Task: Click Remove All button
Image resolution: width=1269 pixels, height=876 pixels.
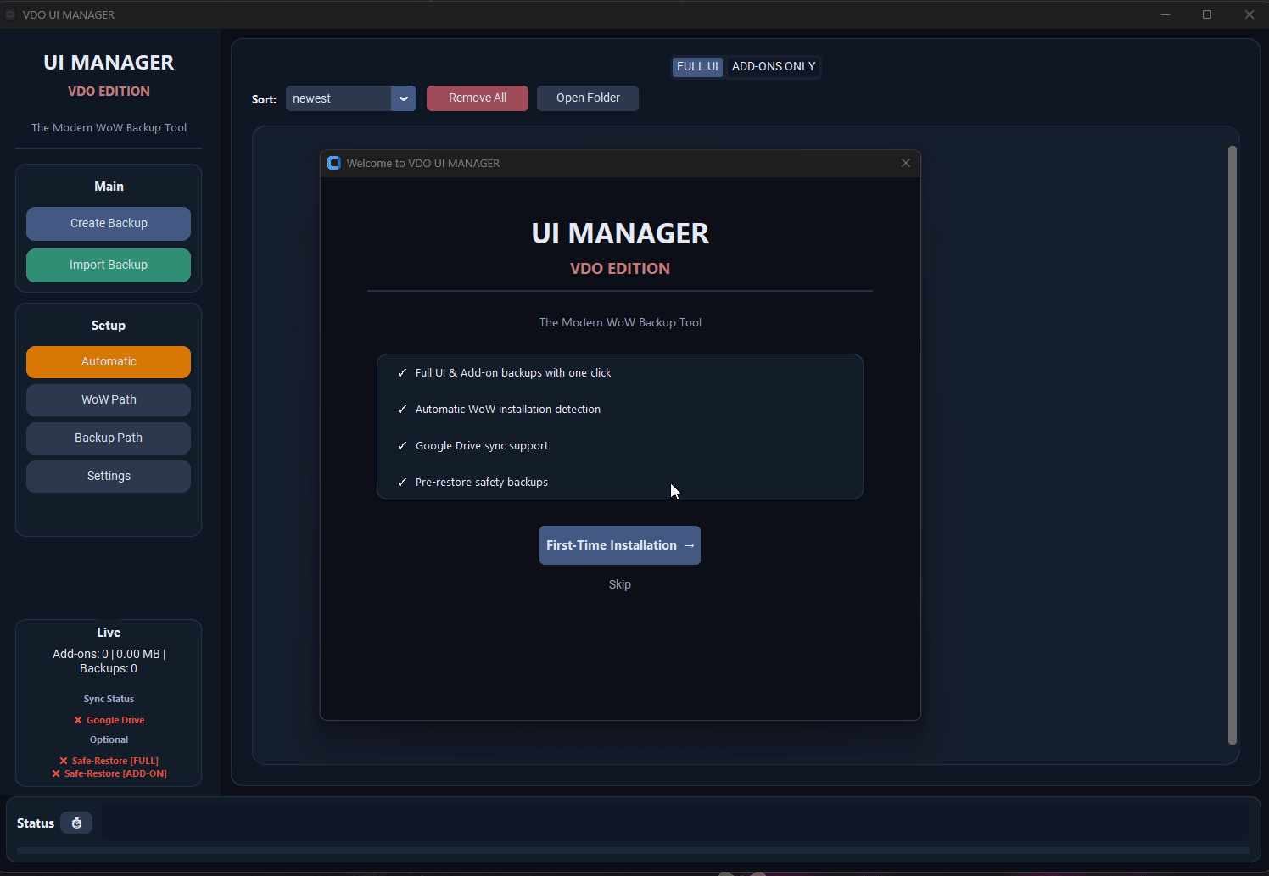Action: click(478, 98)
